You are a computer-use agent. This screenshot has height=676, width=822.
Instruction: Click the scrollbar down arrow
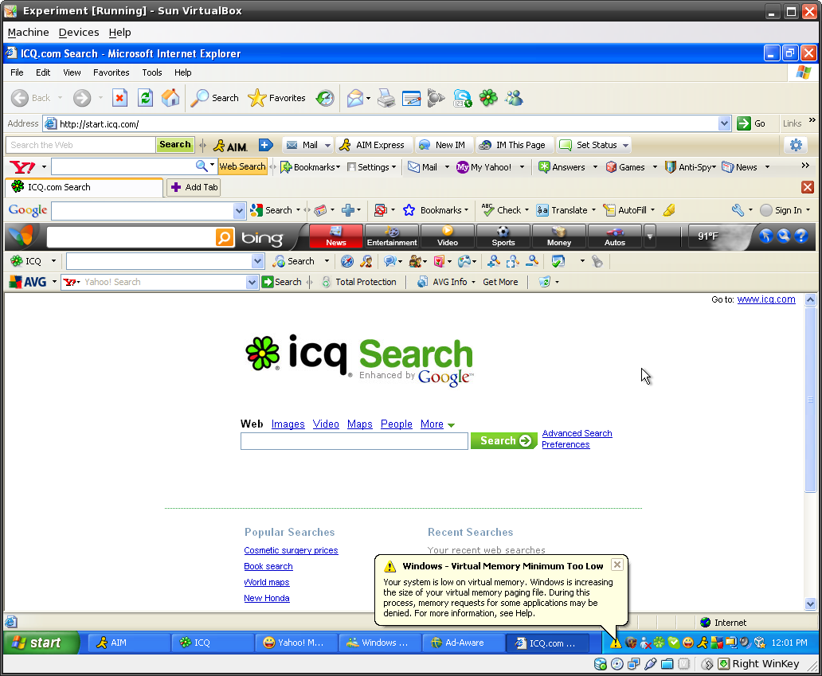(811, 604)
